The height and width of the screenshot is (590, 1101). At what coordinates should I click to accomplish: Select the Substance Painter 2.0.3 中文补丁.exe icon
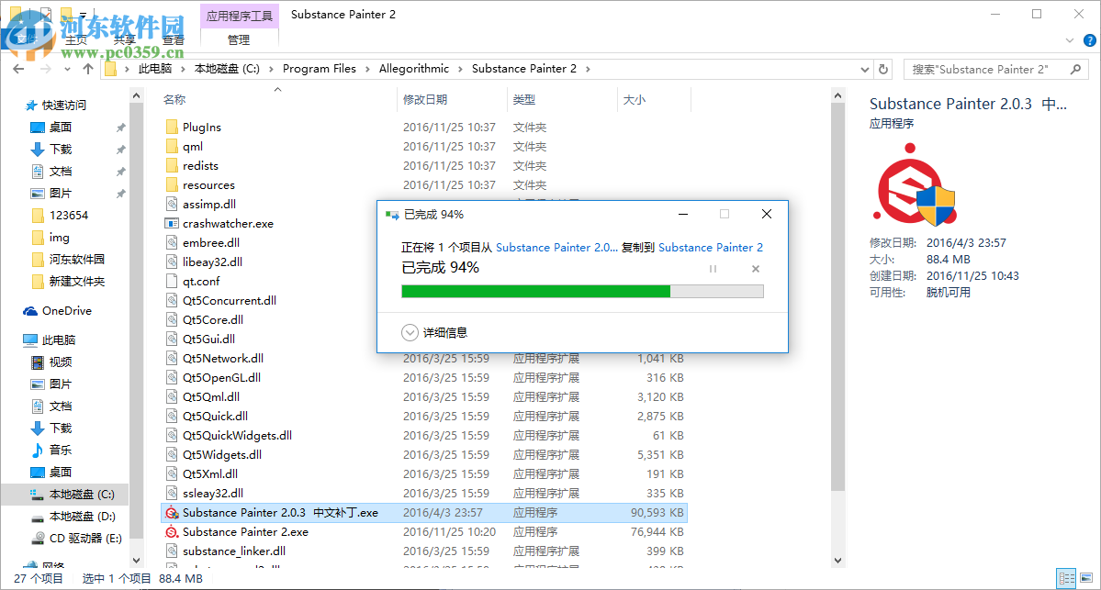(172, 513)
